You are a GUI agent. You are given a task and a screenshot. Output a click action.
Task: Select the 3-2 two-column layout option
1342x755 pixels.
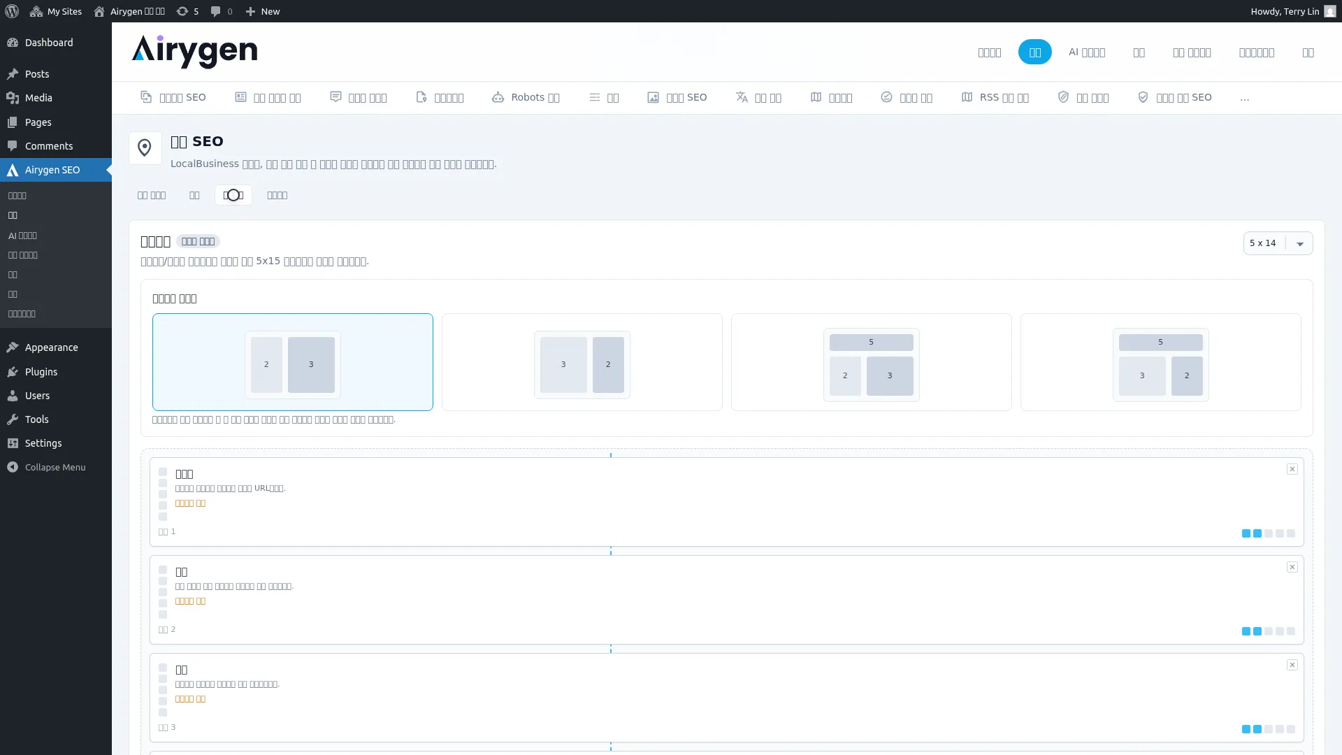(582, 362)
